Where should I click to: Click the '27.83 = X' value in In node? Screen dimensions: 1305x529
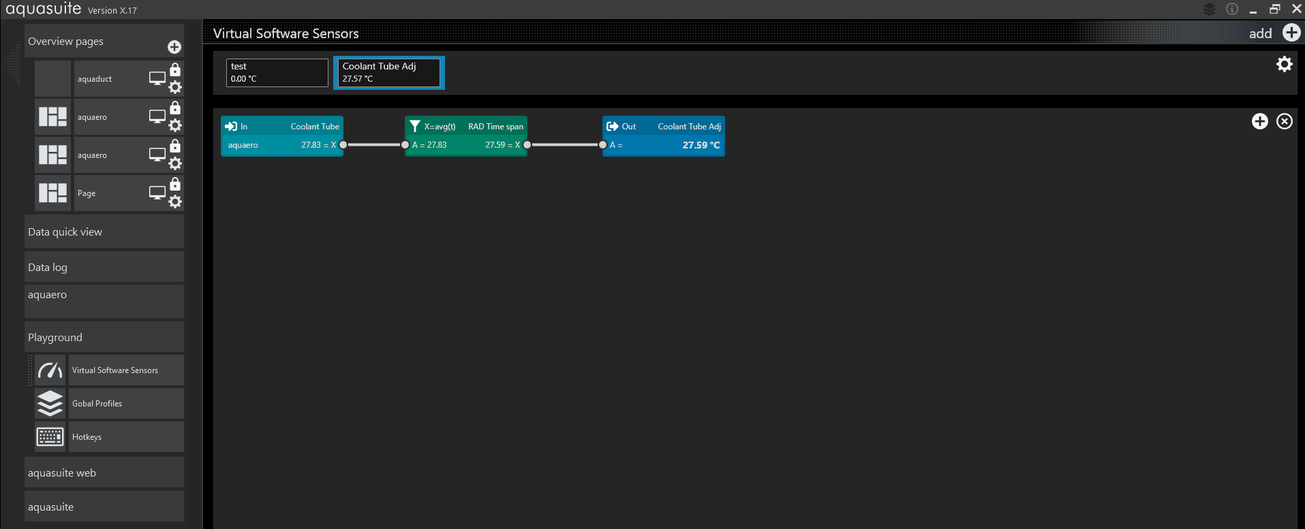[x=318, y=145]
